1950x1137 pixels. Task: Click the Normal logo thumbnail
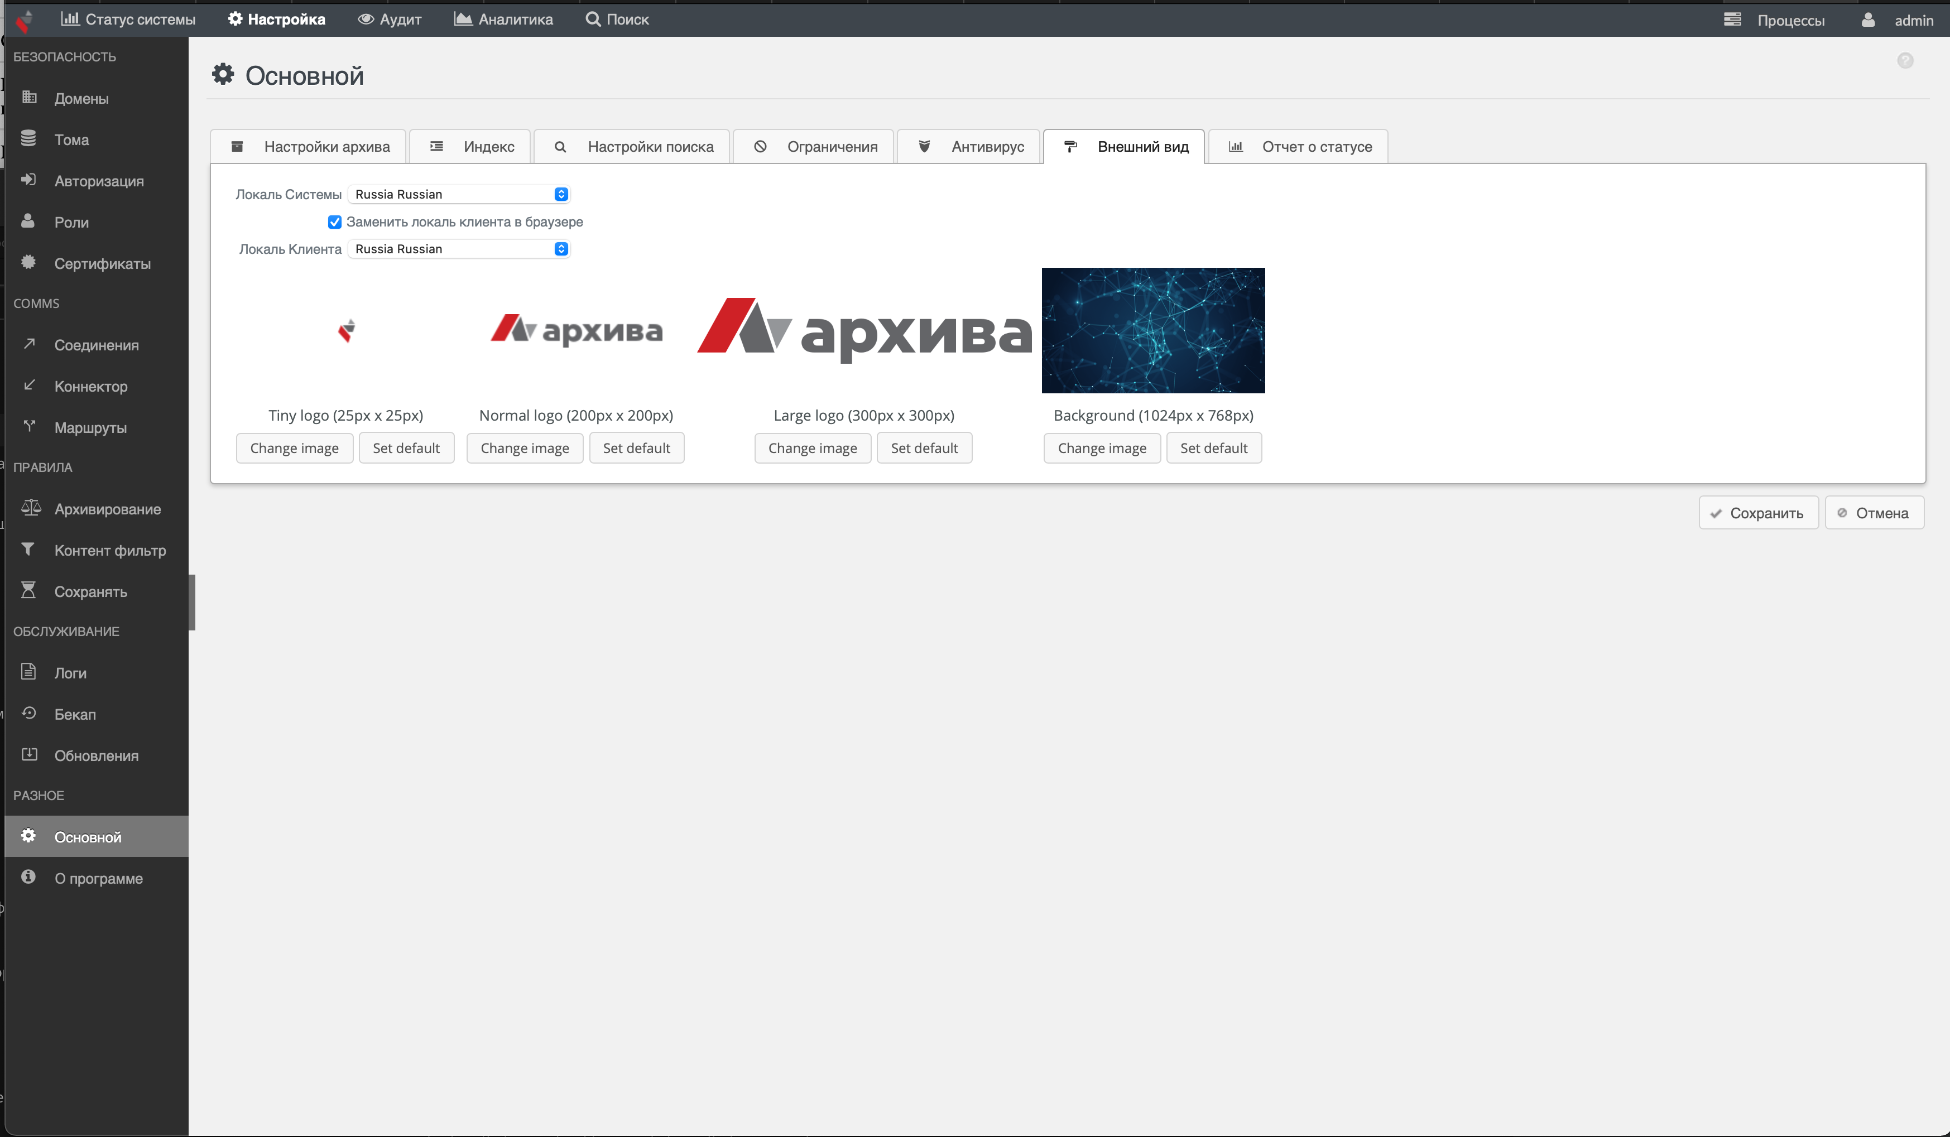click(x=577, y=330)
